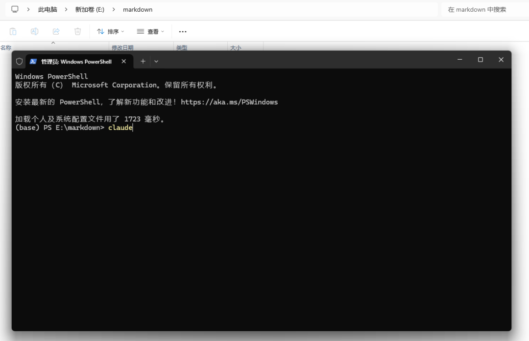Minimize the PowerShell window

point(460,60)
